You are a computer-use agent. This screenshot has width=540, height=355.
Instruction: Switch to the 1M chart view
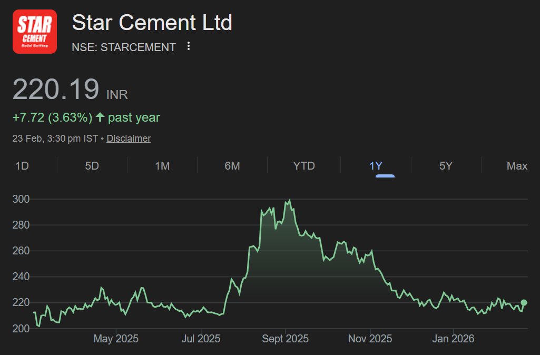162,165
